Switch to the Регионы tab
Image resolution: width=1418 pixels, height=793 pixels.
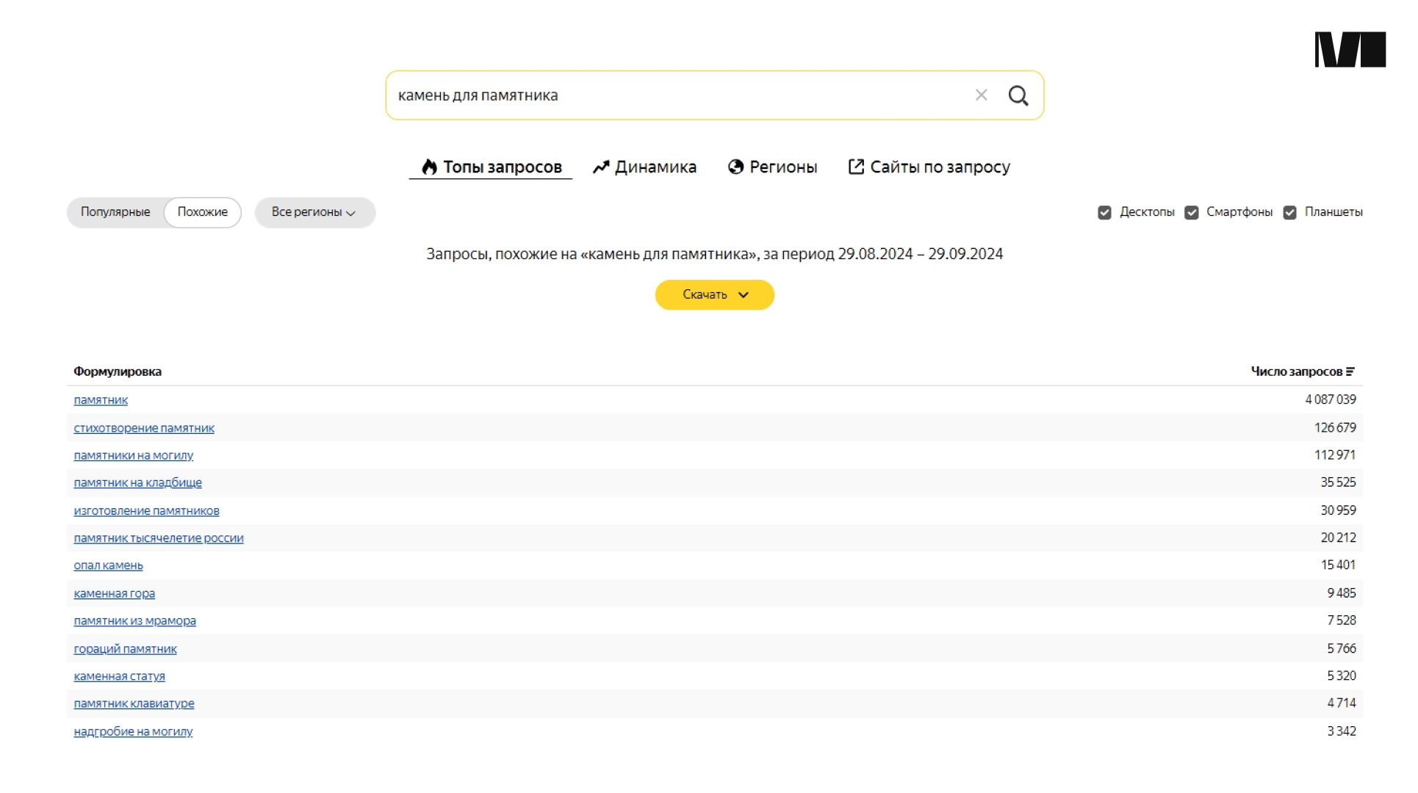point(782,167)
